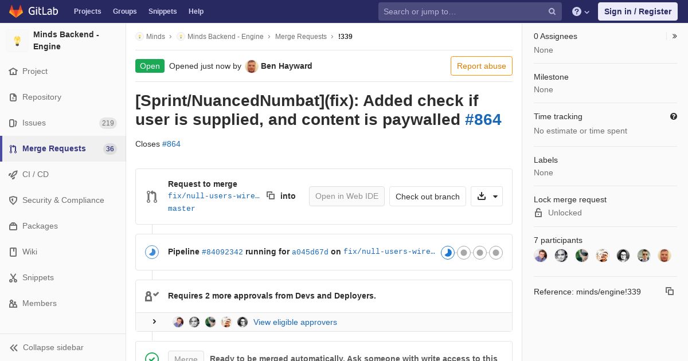Click the Ben Hayward author link
The height and width of the screenshot is (361, 688).
pos(287,66)
